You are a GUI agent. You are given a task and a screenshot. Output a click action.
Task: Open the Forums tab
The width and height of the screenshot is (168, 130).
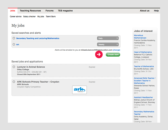coord(50,11)
